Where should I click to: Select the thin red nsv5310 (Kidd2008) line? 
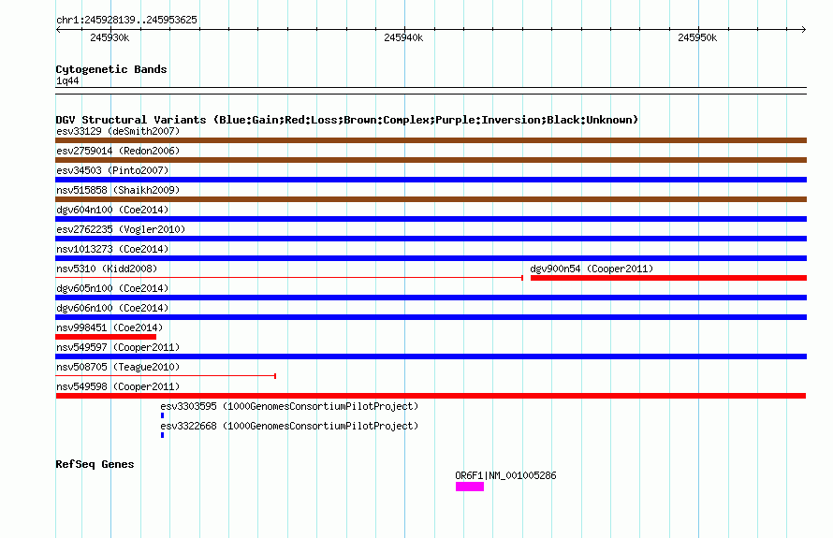coord(289,278)
